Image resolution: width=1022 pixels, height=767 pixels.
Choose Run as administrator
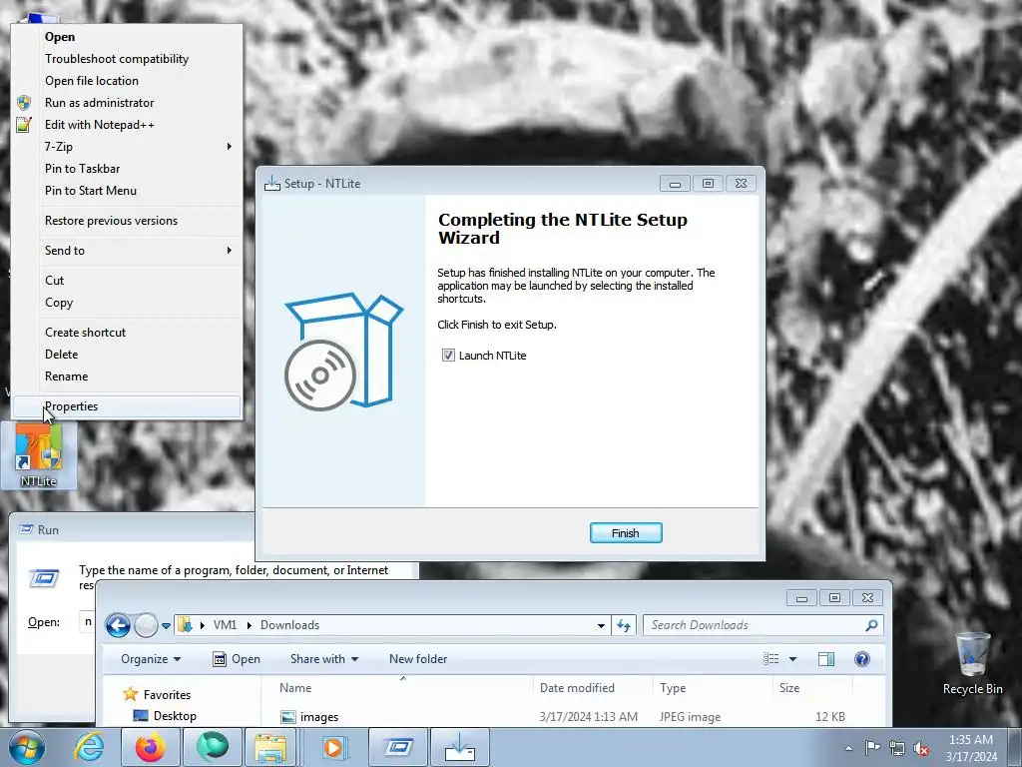pos(127,103)
